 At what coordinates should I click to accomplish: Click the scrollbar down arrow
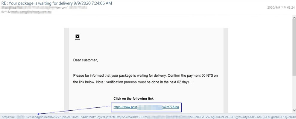tap(294, 110)
